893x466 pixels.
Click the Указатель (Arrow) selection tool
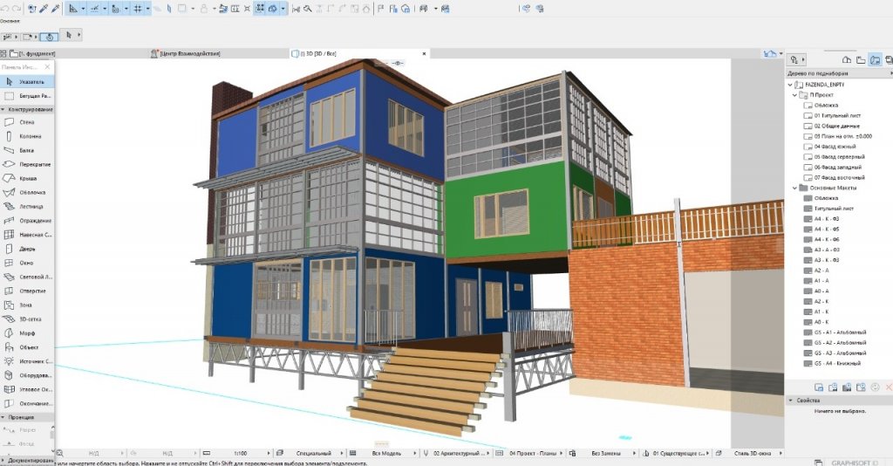(x=30, y=81)
